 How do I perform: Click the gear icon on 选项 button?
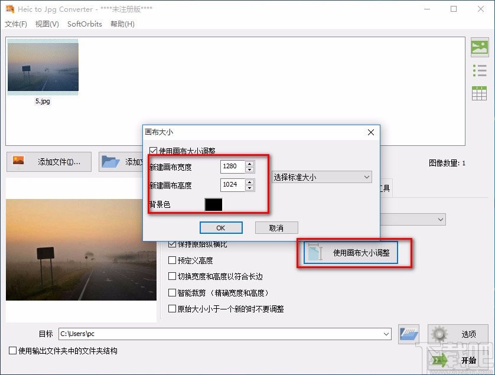438,334
